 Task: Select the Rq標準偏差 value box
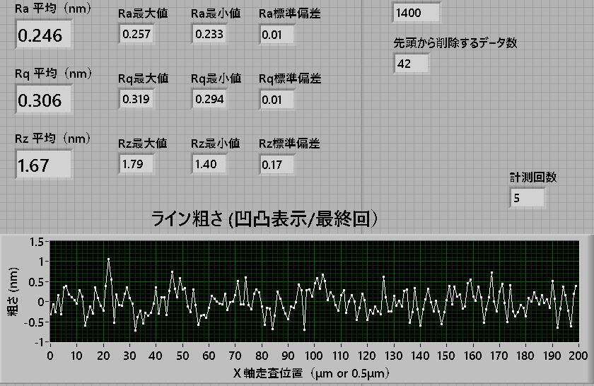276,99
